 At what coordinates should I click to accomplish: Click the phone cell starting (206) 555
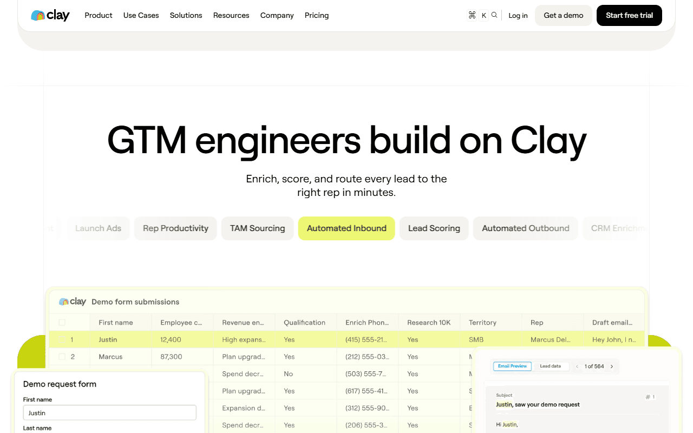tap(368, 425)
